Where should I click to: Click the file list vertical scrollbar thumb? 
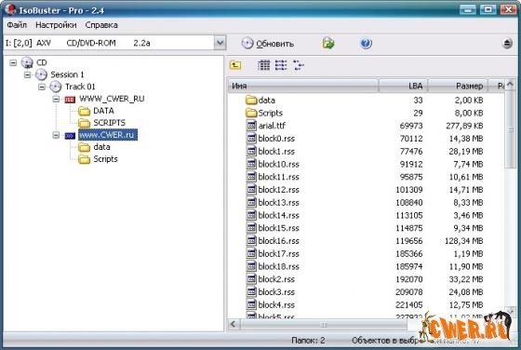tap(511, 129)
